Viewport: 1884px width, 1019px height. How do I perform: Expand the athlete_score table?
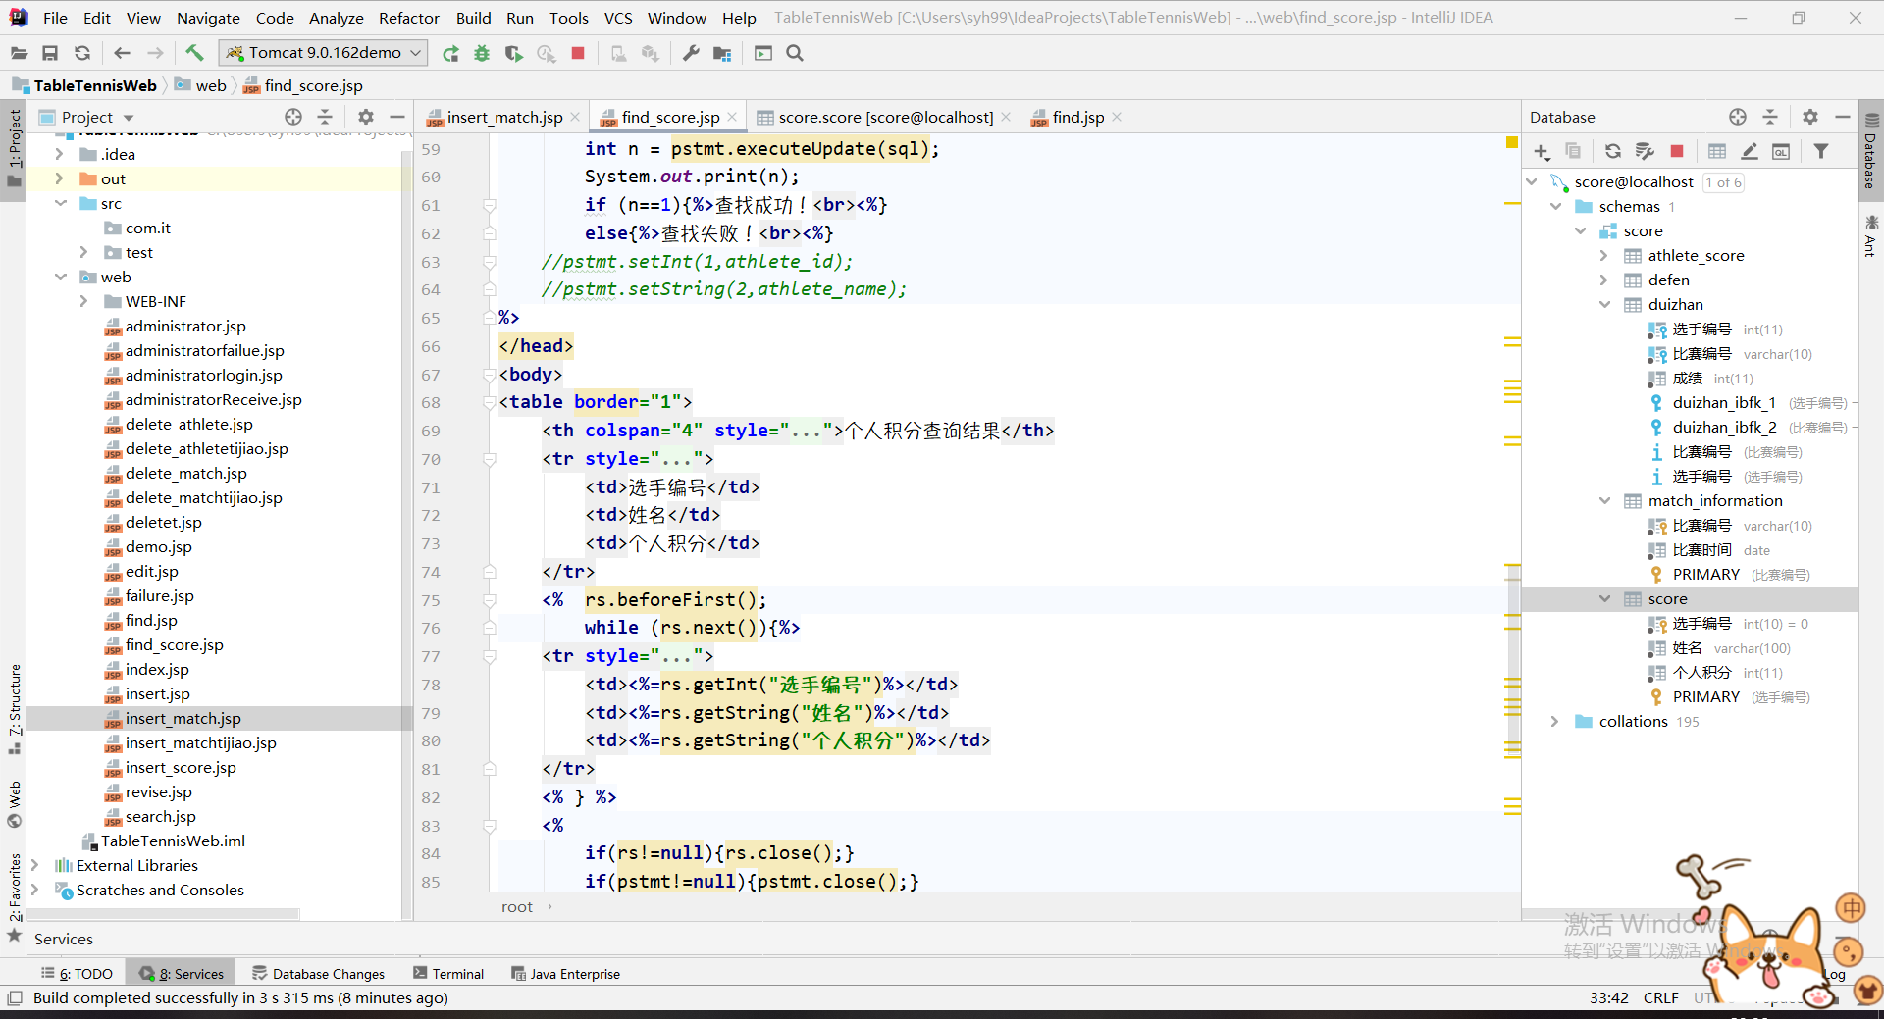click(x=1605, y=255)
